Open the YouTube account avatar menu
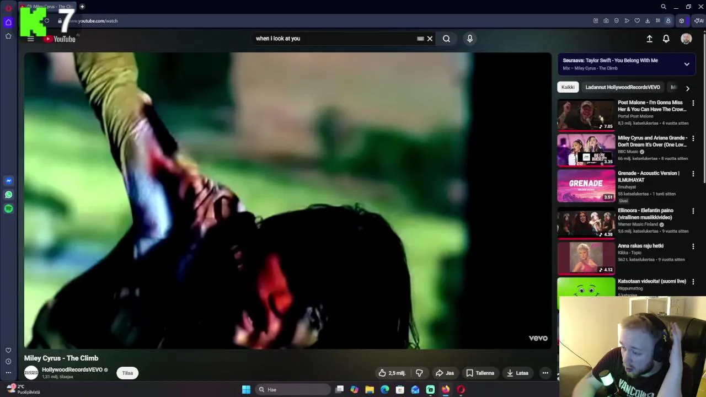Screen dimensions: 706x397 [686, 39]
